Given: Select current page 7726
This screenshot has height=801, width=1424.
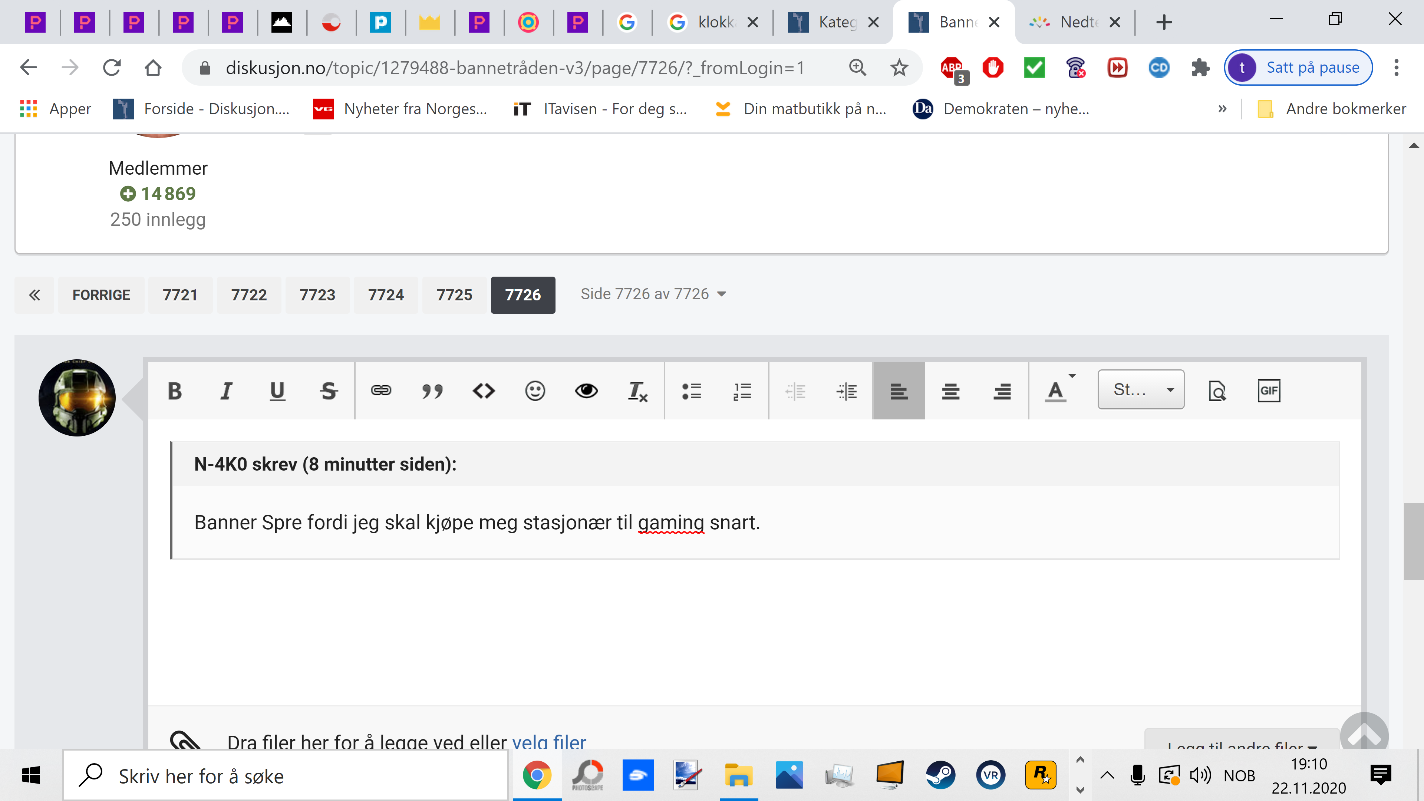Looking at the screenshot, I should pos(523,295).
